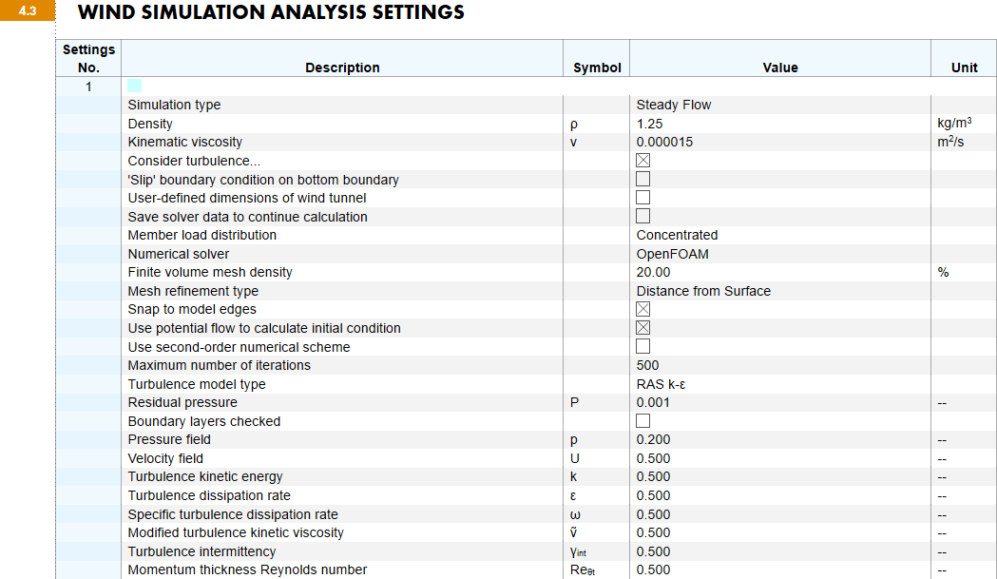Enable 'Slip' boundary condition on bottom boundary

tap(643, 180)
